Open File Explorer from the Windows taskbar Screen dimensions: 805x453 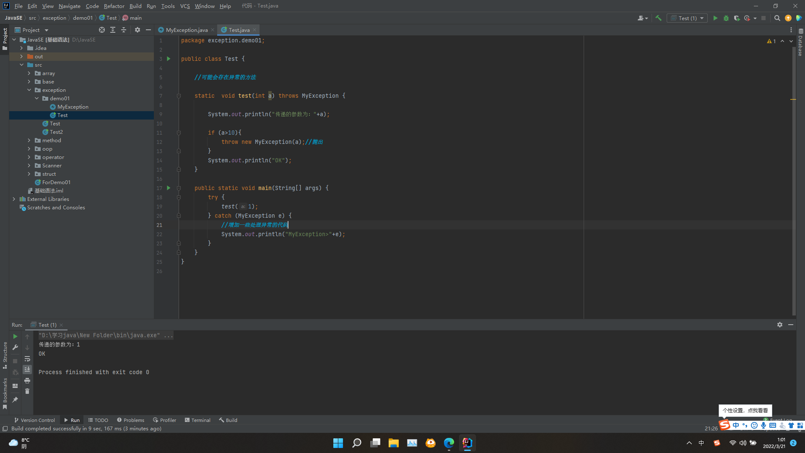coord(393,443)
